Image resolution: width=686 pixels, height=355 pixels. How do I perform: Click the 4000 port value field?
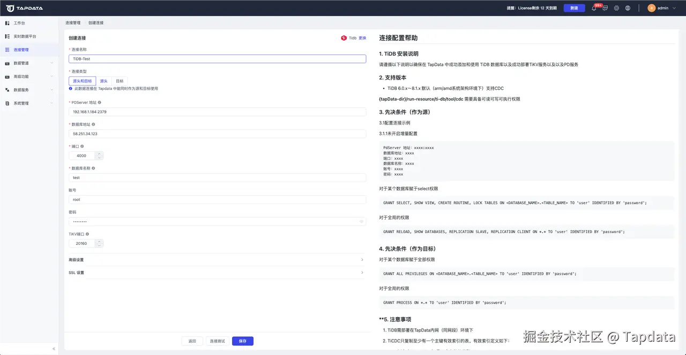pos(82,156)
